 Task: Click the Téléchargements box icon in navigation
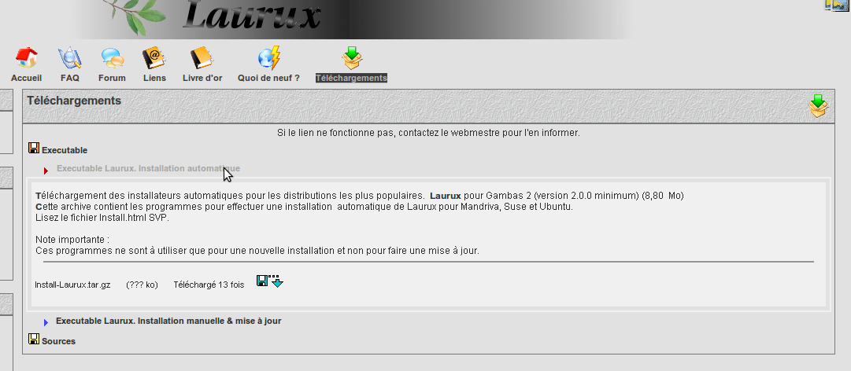[352, 58]
